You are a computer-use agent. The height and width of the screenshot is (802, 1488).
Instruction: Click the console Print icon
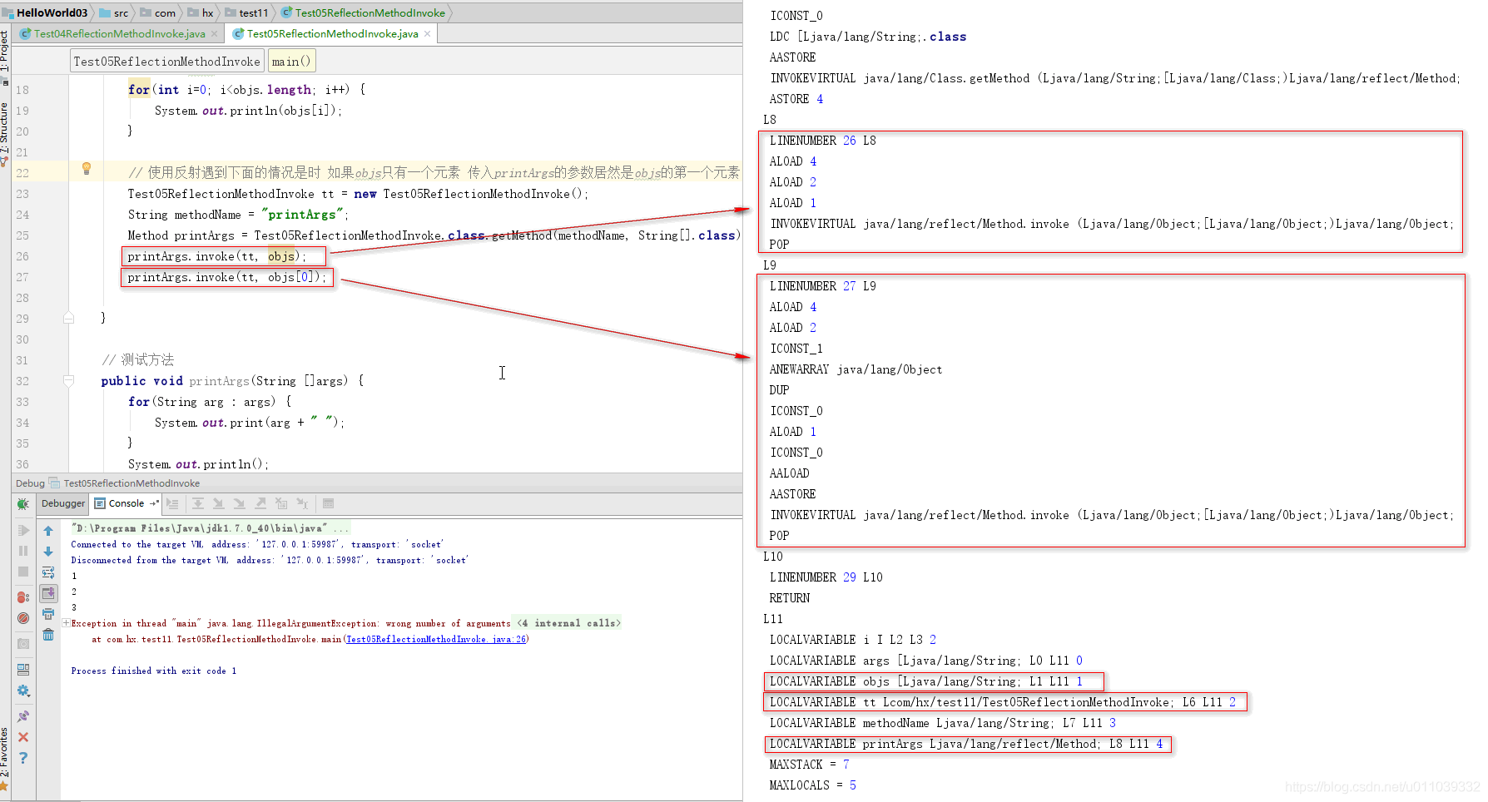pyautogui.click(x=48, y=614)
